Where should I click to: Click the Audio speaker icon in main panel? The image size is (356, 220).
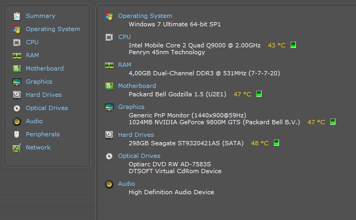point(109,184)
